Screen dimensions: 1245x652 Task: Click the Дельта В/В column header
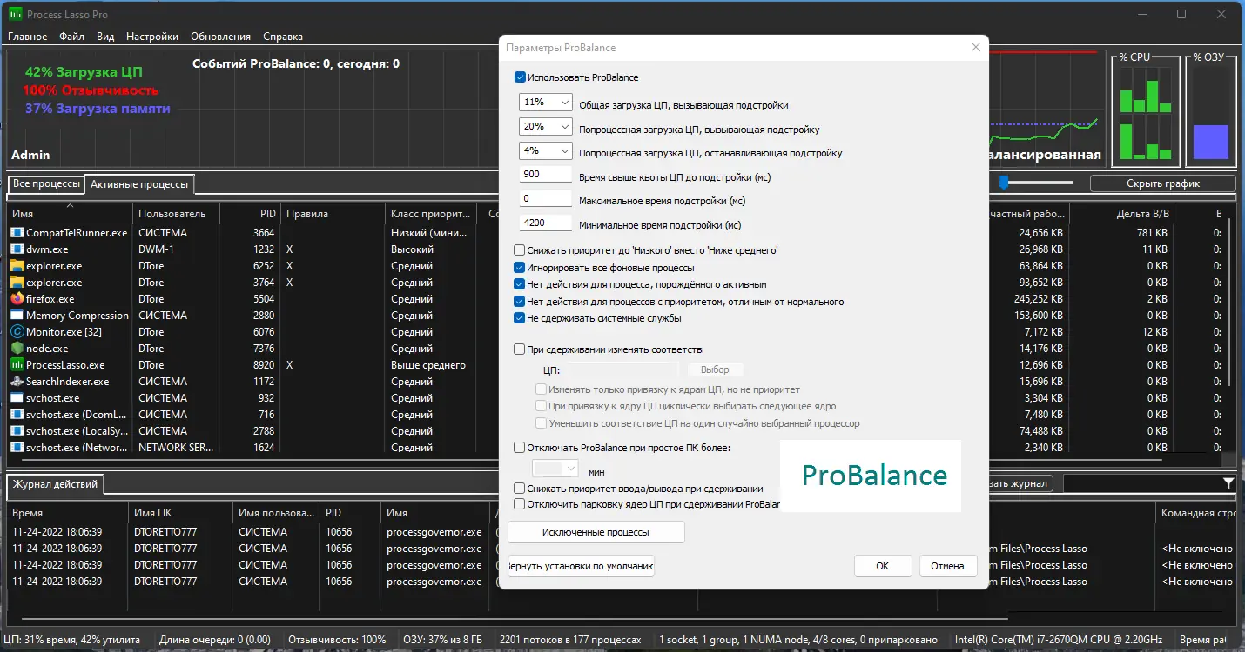(1121, 214)
